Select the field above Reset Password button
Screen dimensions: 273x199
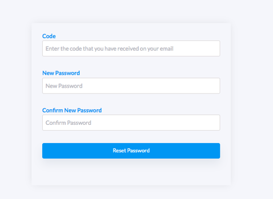(x=131, y=123)
